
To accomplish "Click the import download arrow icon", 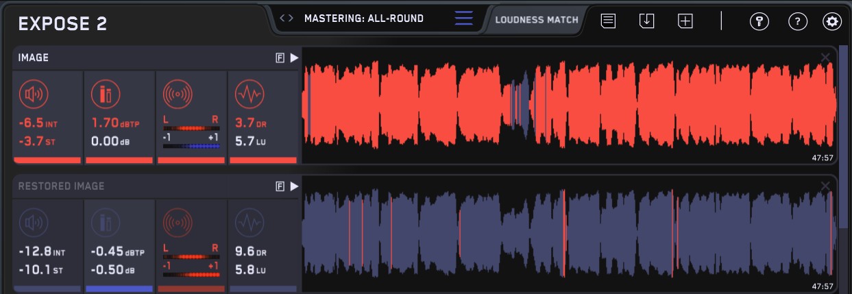I will [646, 21].
